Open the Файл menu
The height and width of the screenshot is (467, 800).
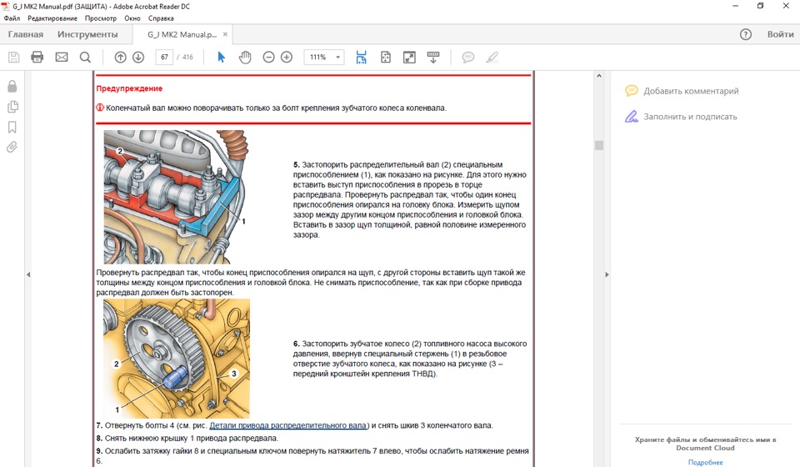coord(12,18)
